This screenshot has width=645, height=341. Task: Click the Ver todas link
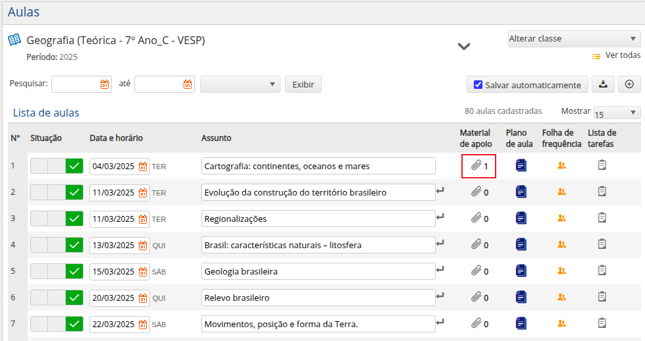(x=623, y=55)
